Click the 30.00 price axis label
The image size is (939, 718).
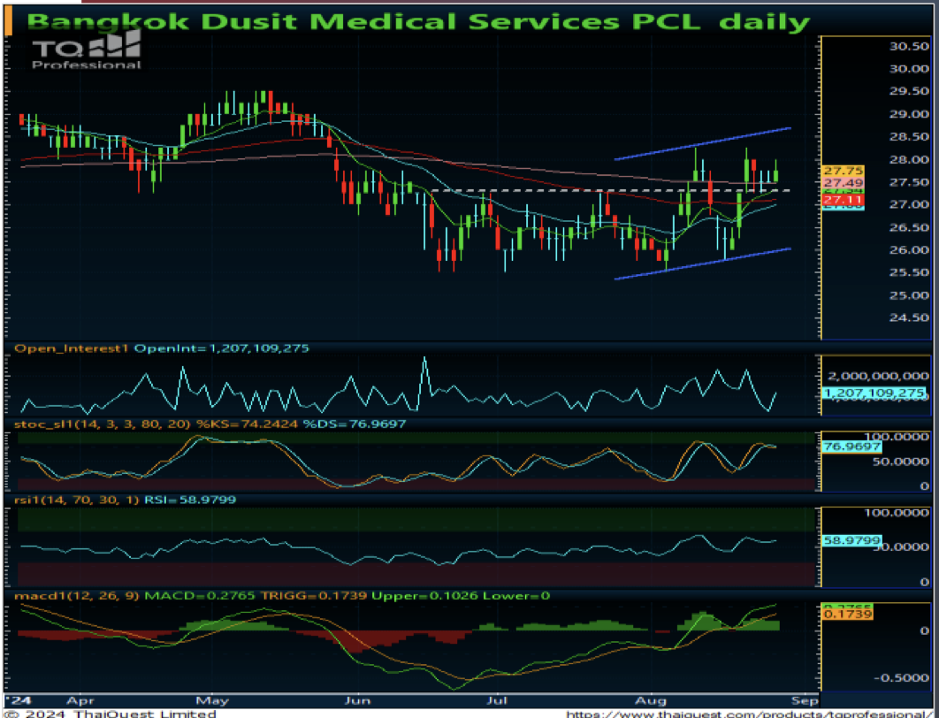click(x=908, y=69)
